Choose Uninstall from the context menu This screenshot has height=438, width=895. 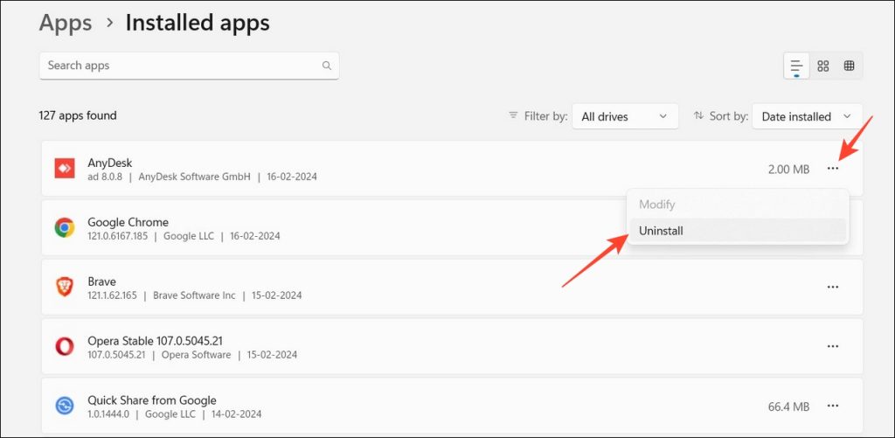click(738, 232)
